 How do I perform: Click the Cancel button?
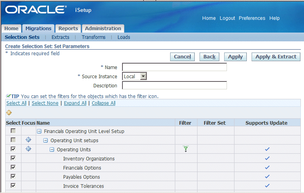pos(182,57)
